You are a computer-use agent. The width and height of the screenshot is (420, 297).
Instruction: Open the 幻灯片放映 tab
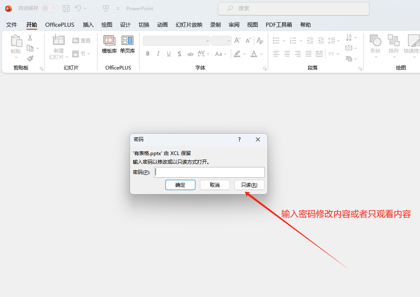189,25
